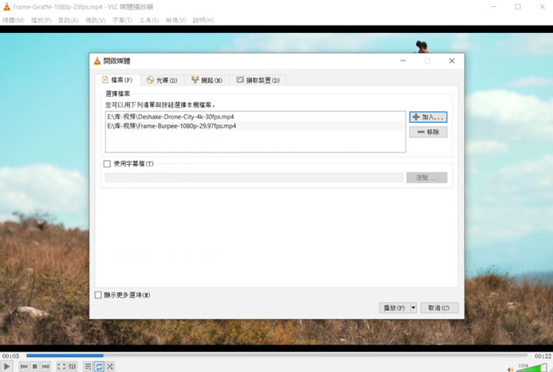Enable the 使用字幕檔(T) checkbox
This screenshot has width=553, height=372.
[x=107, y=164]
